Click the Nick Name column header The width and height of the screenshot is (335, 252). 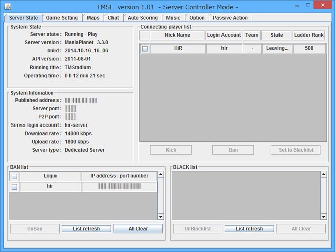point(178,35)
